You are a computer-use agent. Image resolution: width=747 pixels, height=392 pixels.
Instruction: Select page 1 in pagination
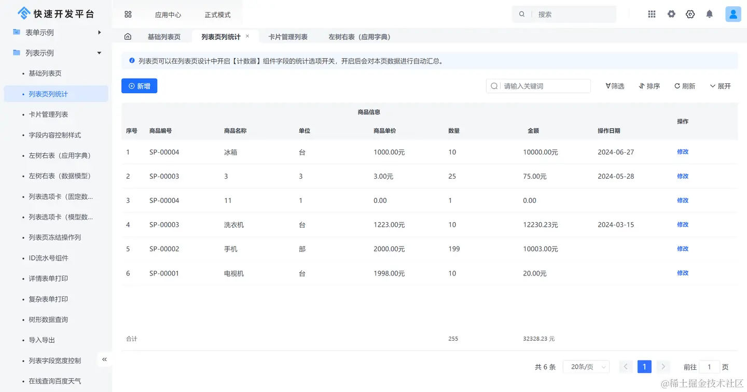[644, 367]
